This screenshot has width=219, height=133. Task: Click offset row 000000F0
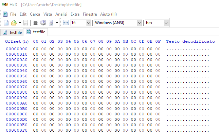[x=17, y=130]
